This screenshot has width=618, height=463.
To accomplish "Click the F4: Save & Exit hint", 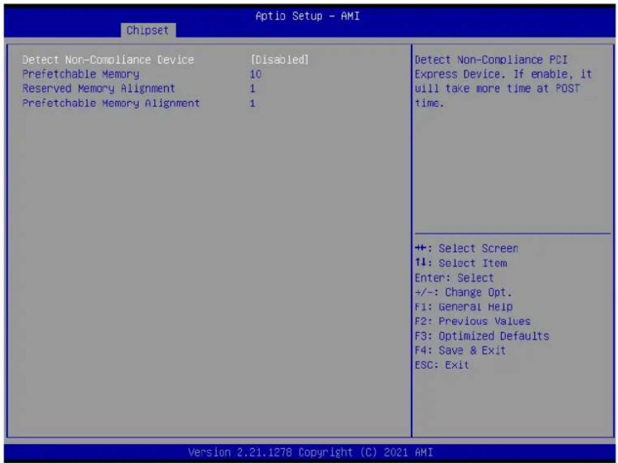I will (460, 350).
